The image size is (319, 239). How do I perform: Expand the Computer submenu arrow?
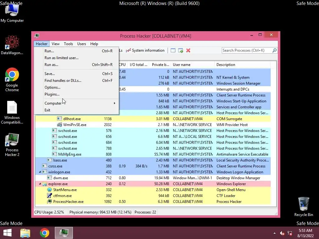(x=115, y=103)
